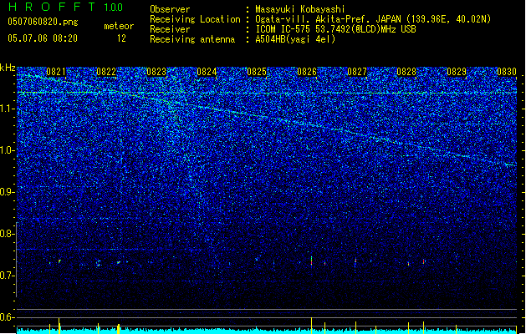Click the 0825 time marker
The height and width of the screenshot is (334, 526).
[257, 72]
